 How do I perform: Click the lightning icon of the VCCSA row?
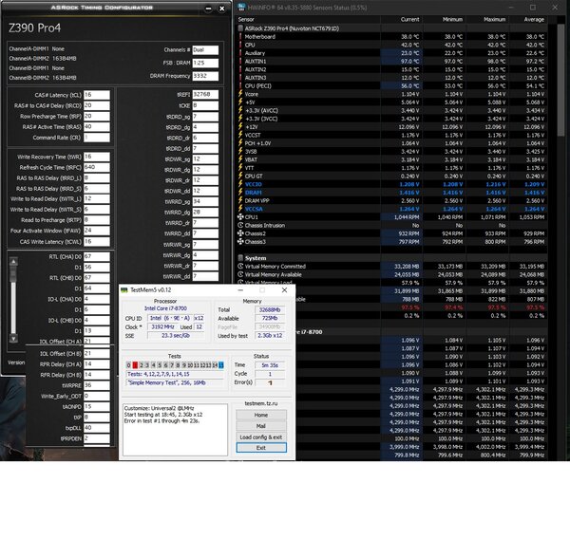(240, 209)
